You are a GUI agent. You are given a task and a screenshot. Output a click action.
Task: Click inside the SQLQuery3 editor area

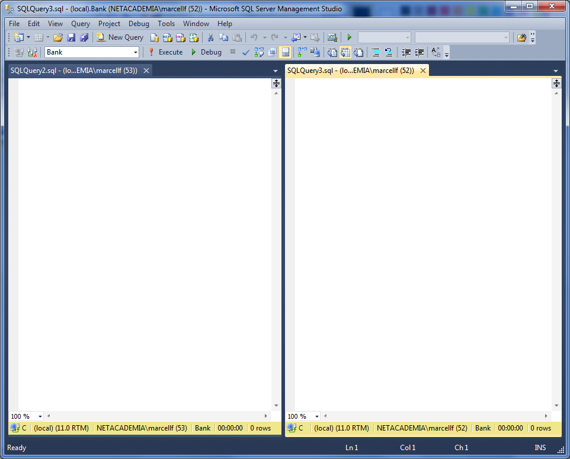[423, 244]
